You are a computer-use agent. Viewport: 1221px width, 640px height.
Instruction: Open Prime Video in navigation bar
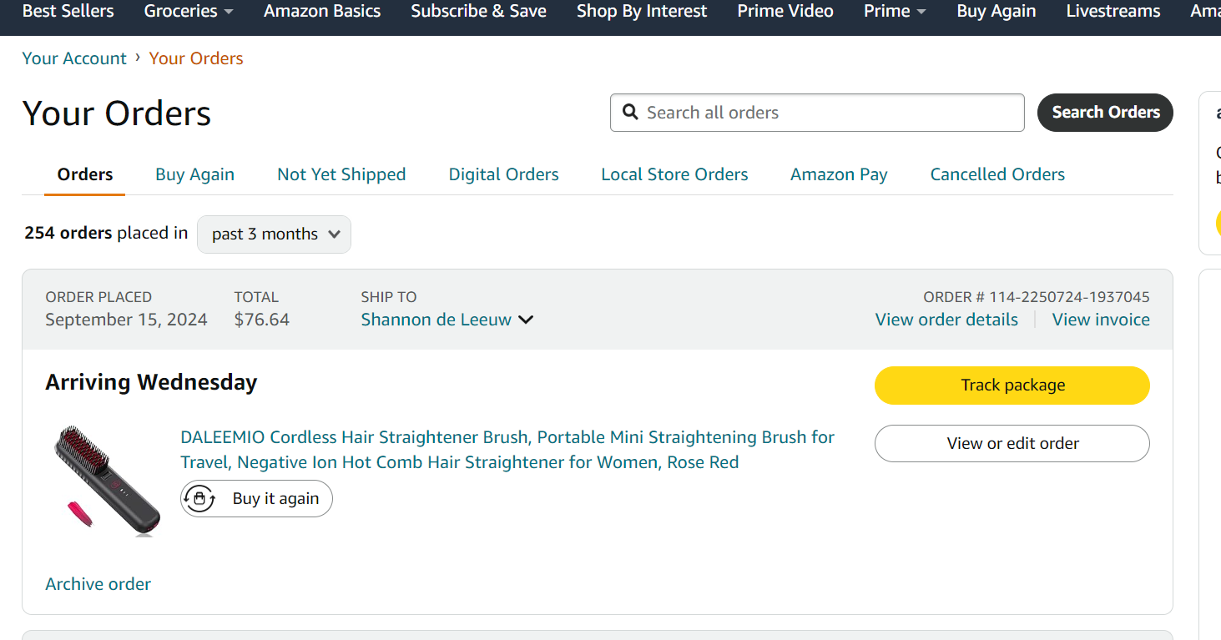pyautogui.click(x=785, y=11)
